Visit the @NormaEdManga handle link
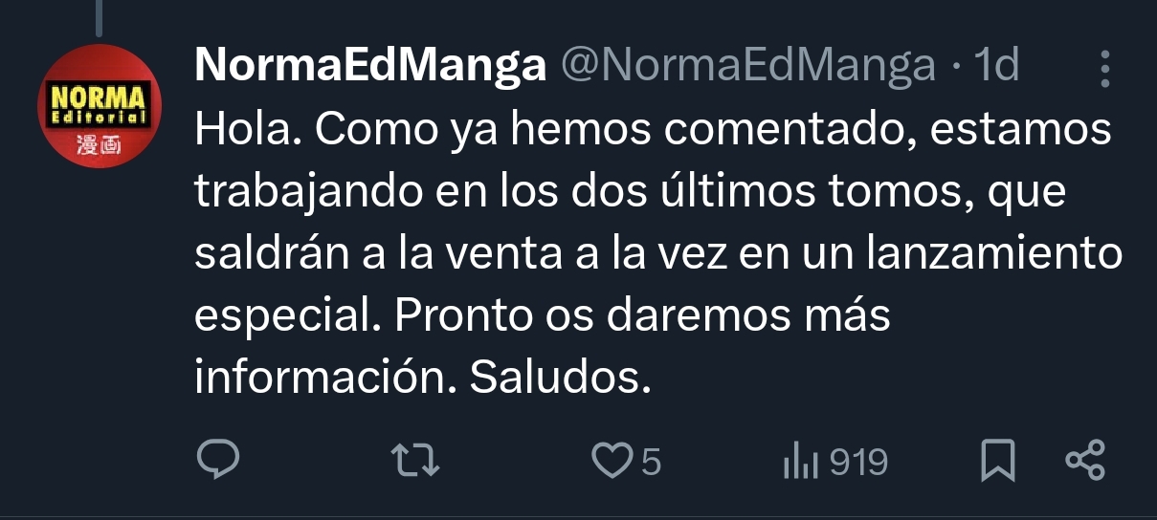The width and height of the screenshot is (1157, 520). click(x=746, y=66)
